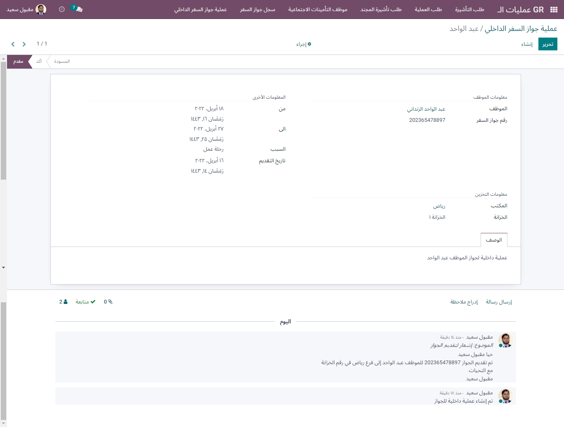Select the المسودة status stage
Screen dimensions: 564x427
coord(62,62)
